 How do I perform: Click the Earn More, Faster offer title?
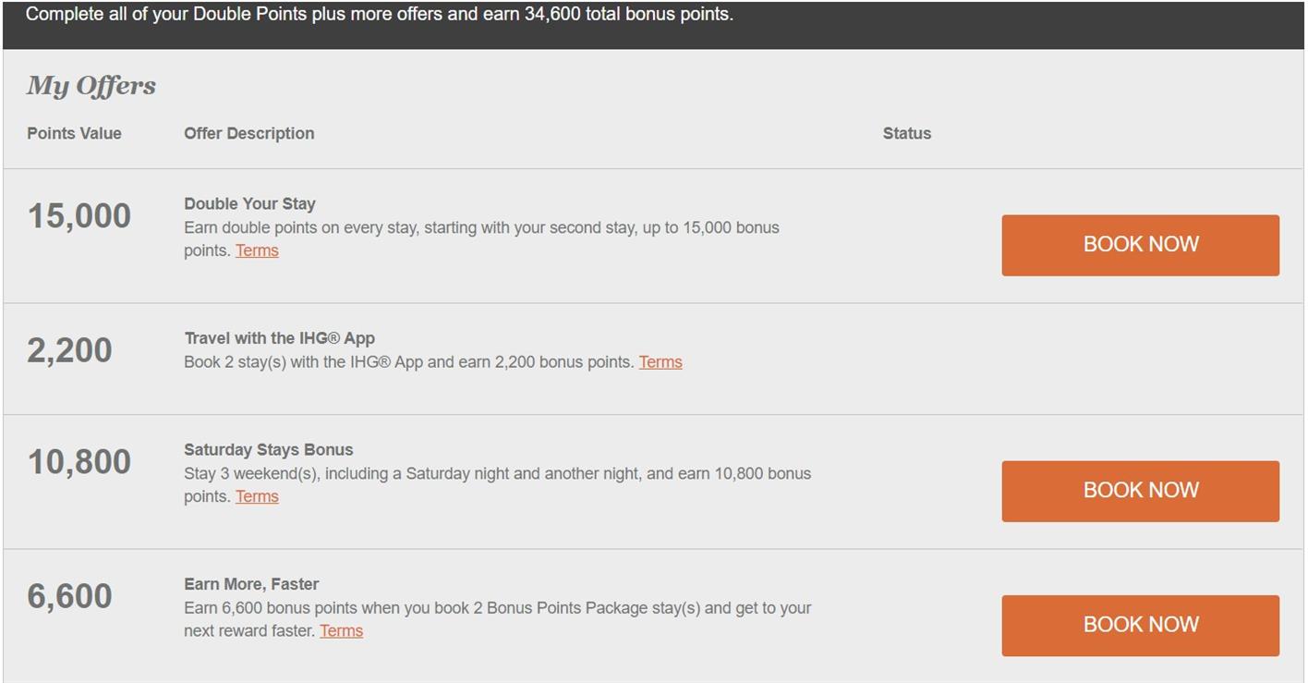[251, 584]
